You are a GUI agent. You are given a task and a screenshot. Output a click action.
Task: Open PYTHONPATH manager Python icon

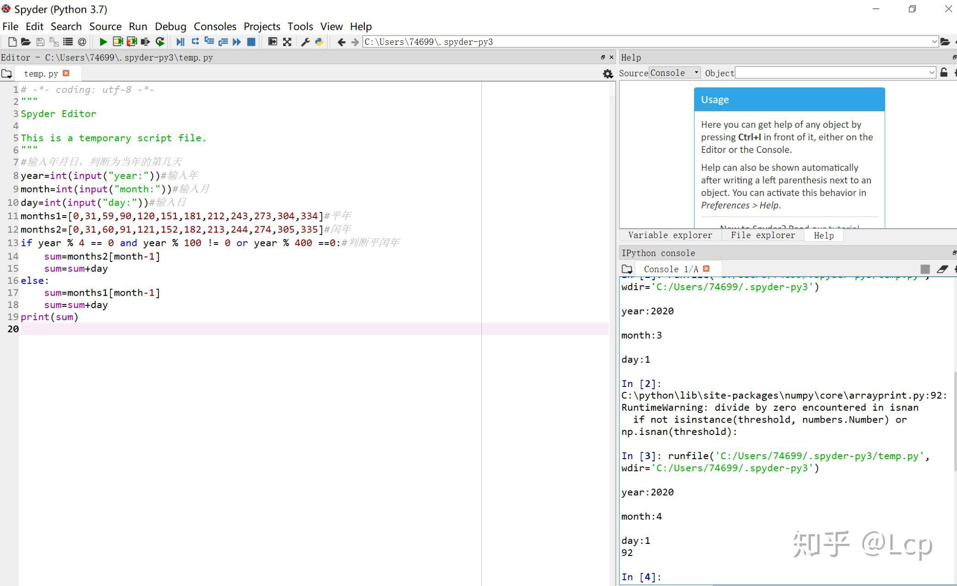click(319, 42)
